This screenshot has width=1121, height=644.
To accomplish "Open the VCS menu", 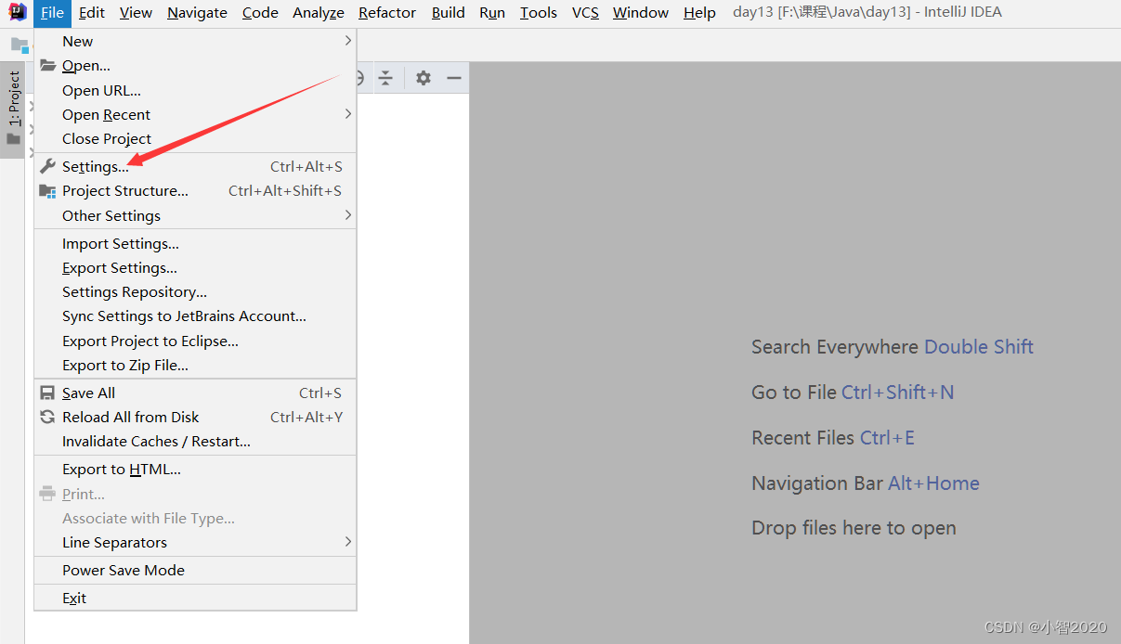I will click(585, 13).
